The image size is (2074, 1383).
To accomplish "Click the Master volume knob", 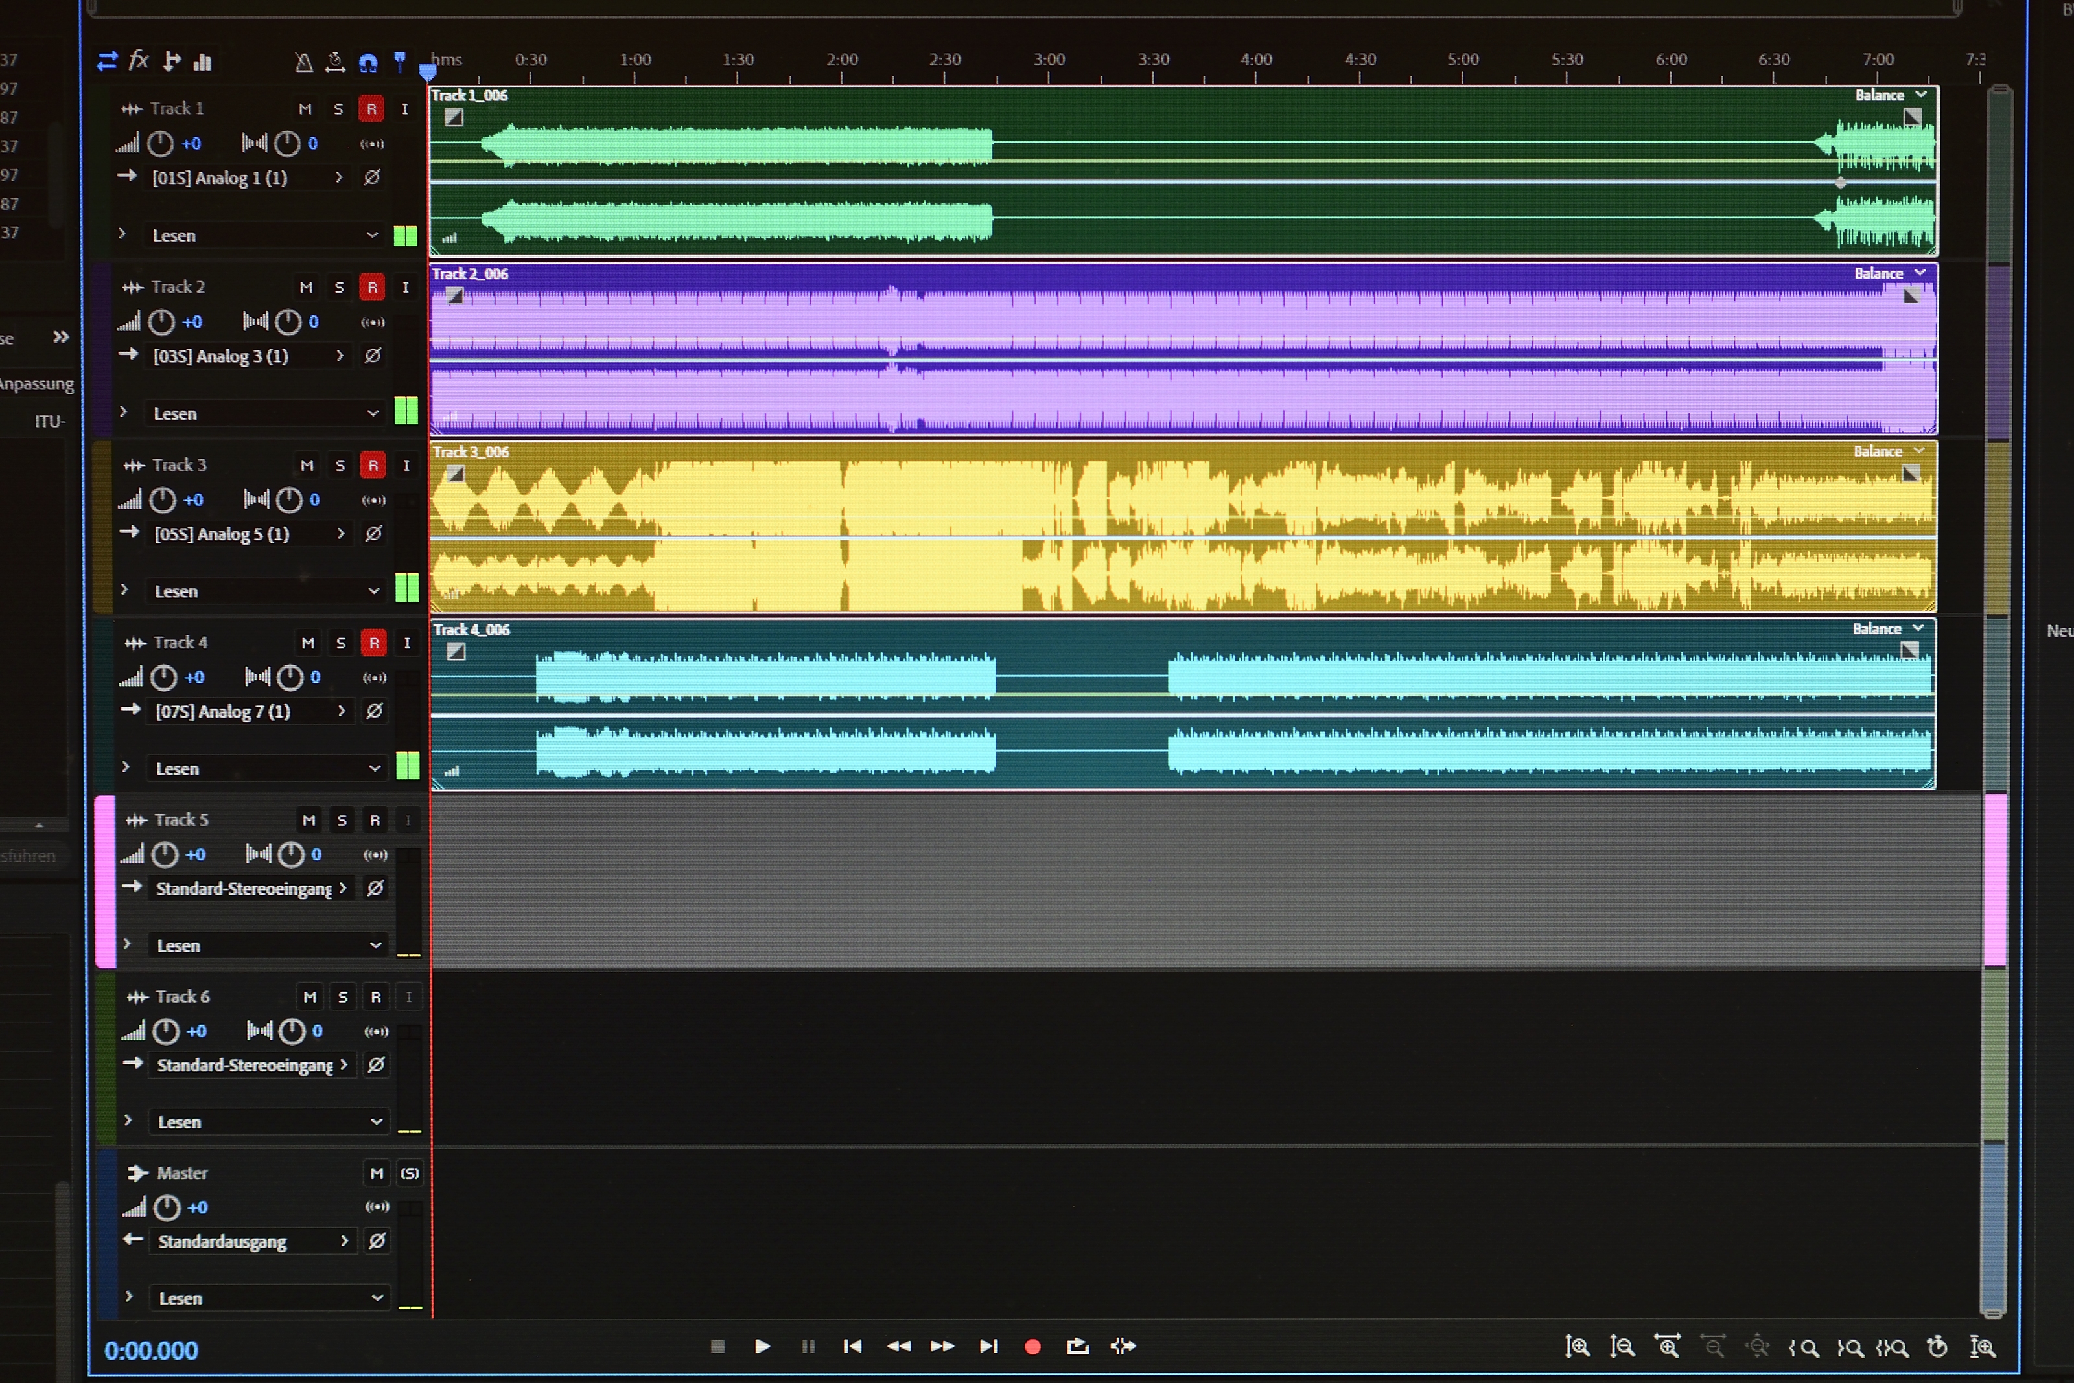I will click(167, 1207).
